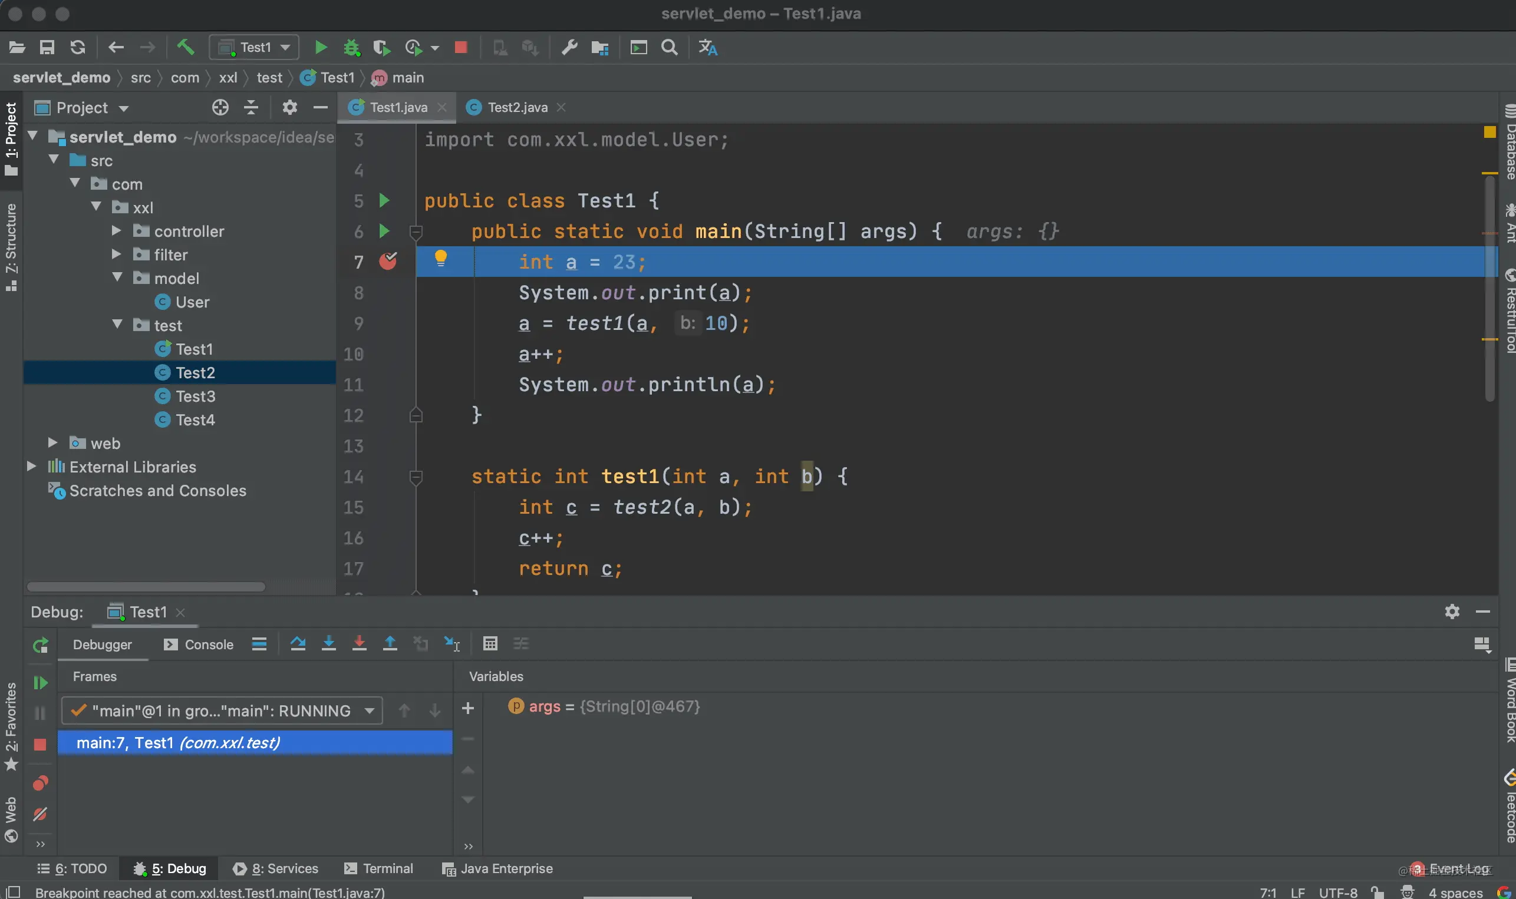Click the project tree horizontal scrollbar
1516x899 pixels.
point(146,586)
